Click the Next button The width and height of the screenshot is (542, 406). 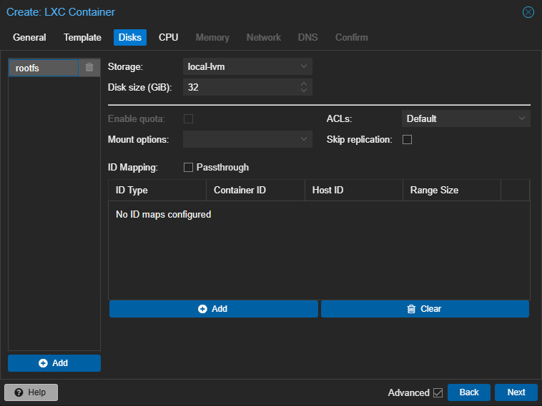click(516, 392)
